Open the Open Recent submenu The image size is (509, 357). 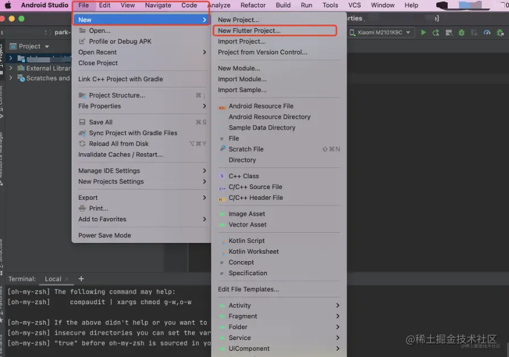142,52
